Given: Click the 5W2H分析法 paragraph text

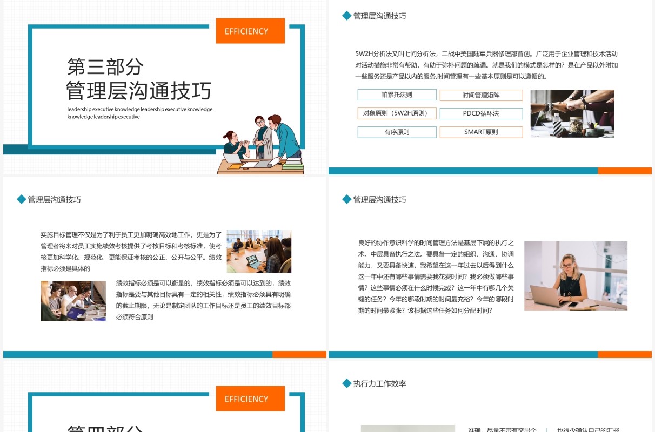Looking at the screenshot, I should [x=486, y=65].
